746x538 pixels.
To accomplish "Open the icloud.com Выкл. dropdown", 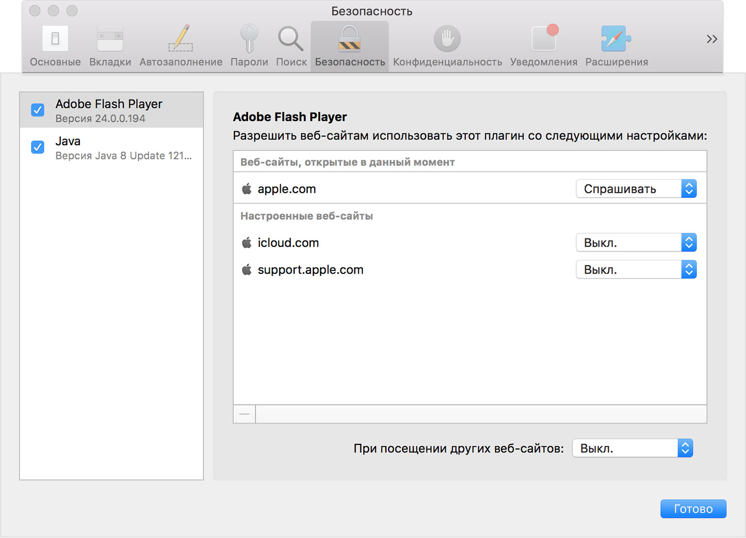I will (x=636, y=243).
